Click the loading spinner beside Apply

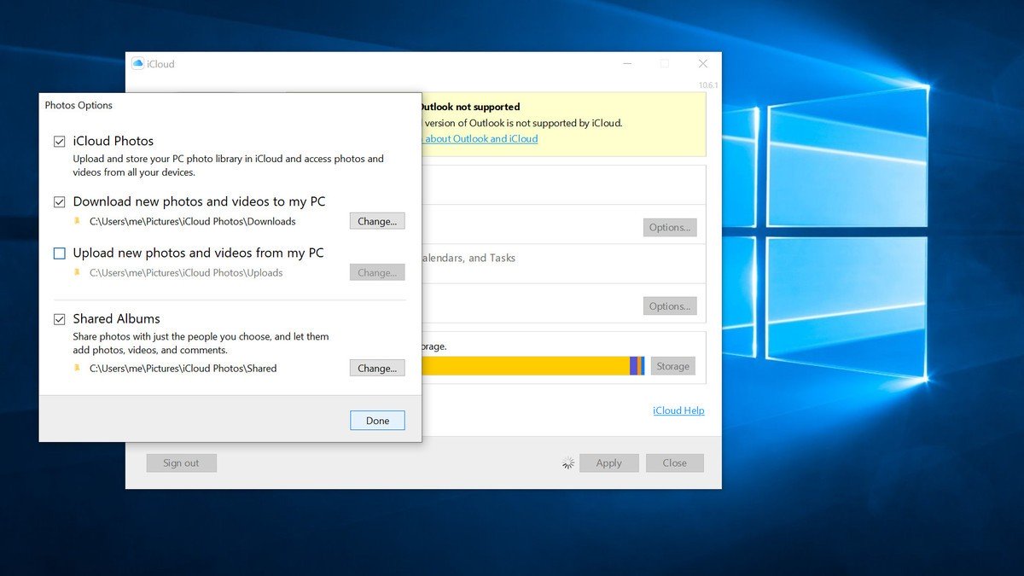click(x=568, y=463)
